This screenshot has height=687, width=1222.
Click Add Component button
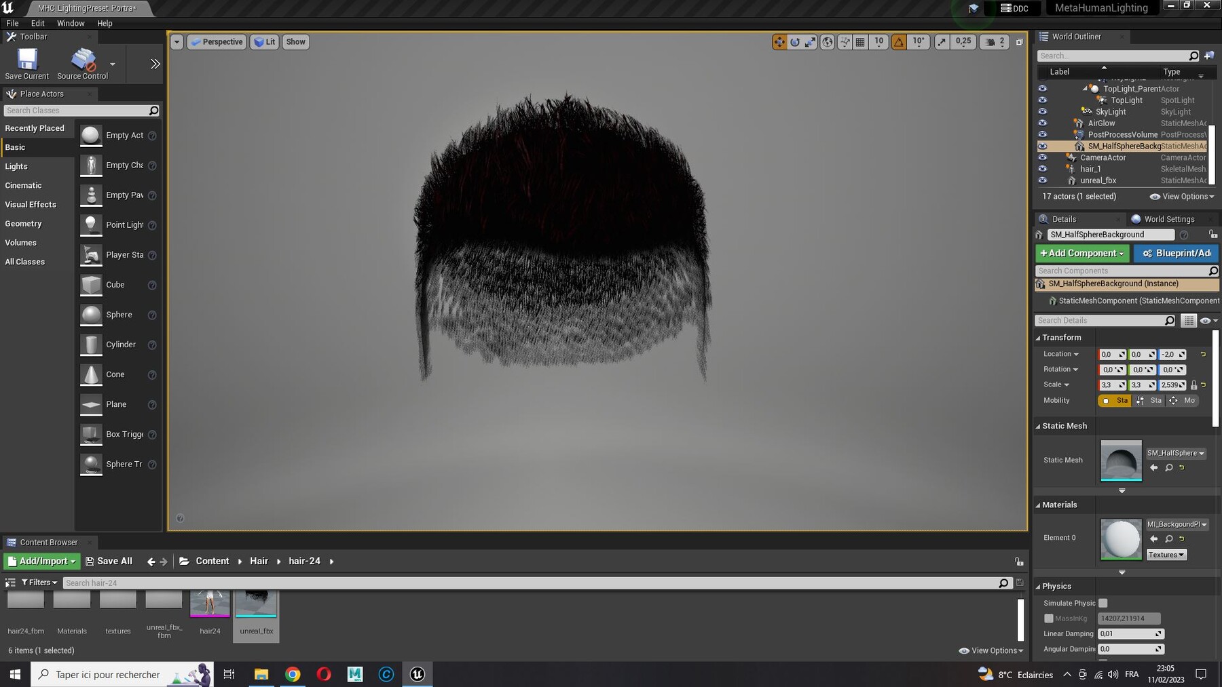point(1082,253)
